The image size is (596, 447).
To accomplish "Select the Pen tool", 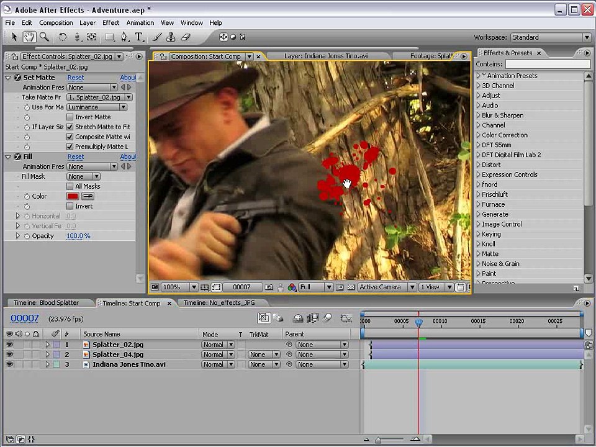I will tap(124, 37).
